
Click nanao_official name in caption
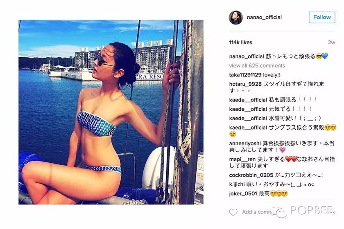pyautogui.click(x=247, y=56)
